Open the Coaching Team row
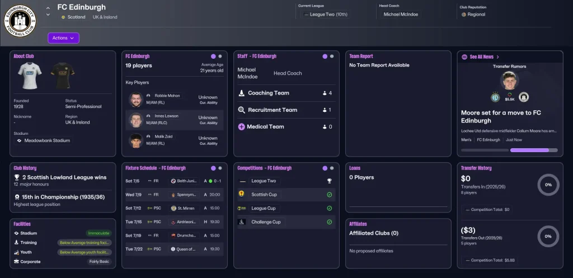573x278 pixels. point(286,93)
